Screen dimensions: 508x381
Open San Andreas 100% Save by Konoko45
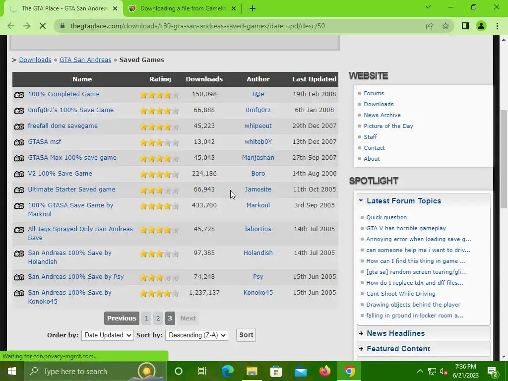pyautogui.click(x=69, y=297)
